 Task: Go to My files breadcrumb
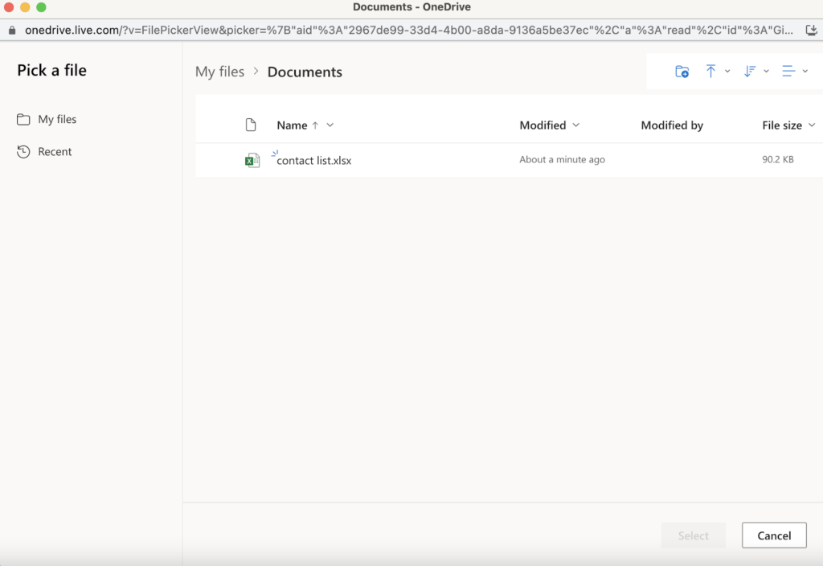pos(220,72)
